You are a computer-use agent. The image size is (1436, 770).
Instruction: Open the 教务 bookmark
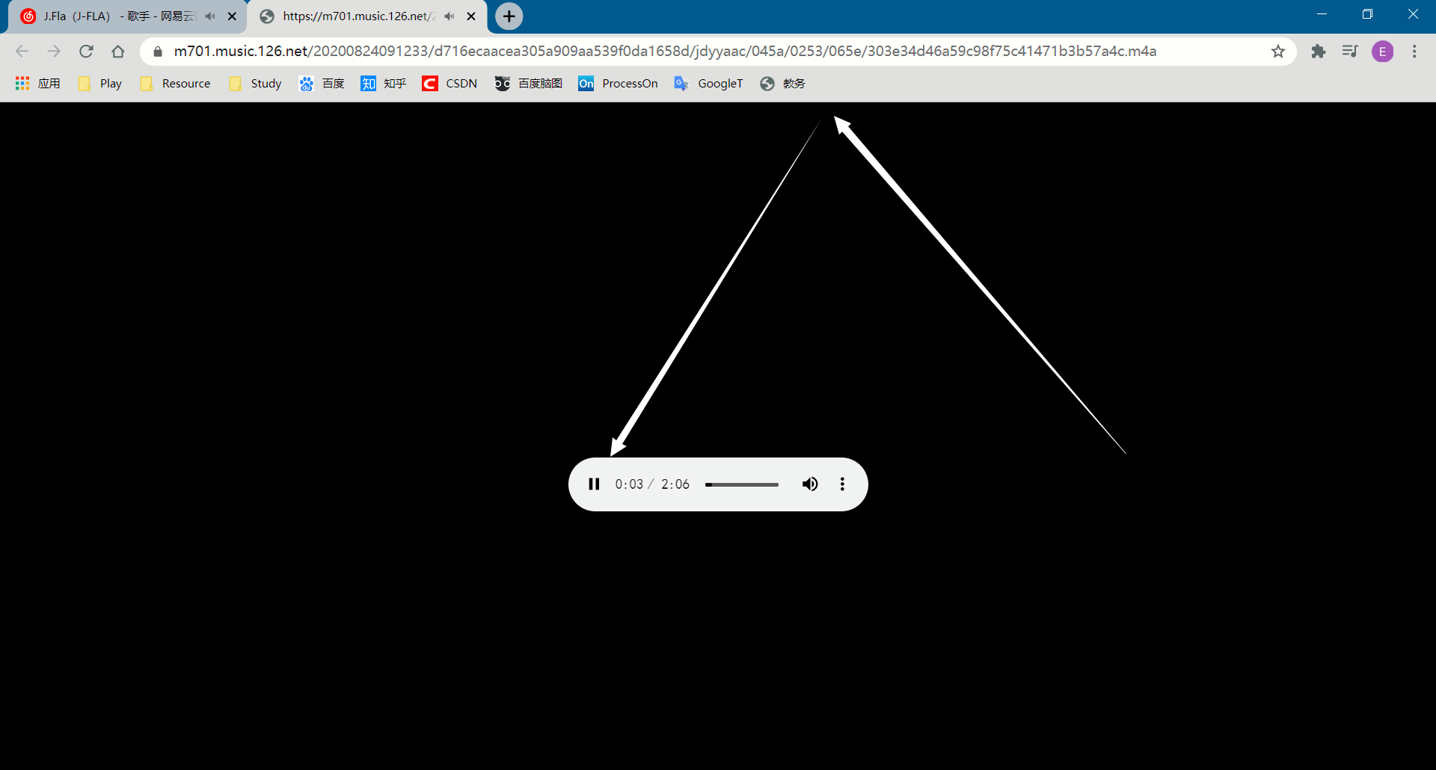[x=782, y=84]
